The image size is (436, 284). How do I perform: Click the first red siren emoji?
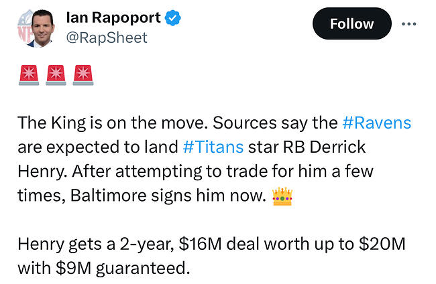28,75
